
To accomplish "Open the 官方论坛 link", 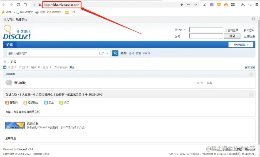I will coord(33,123).
